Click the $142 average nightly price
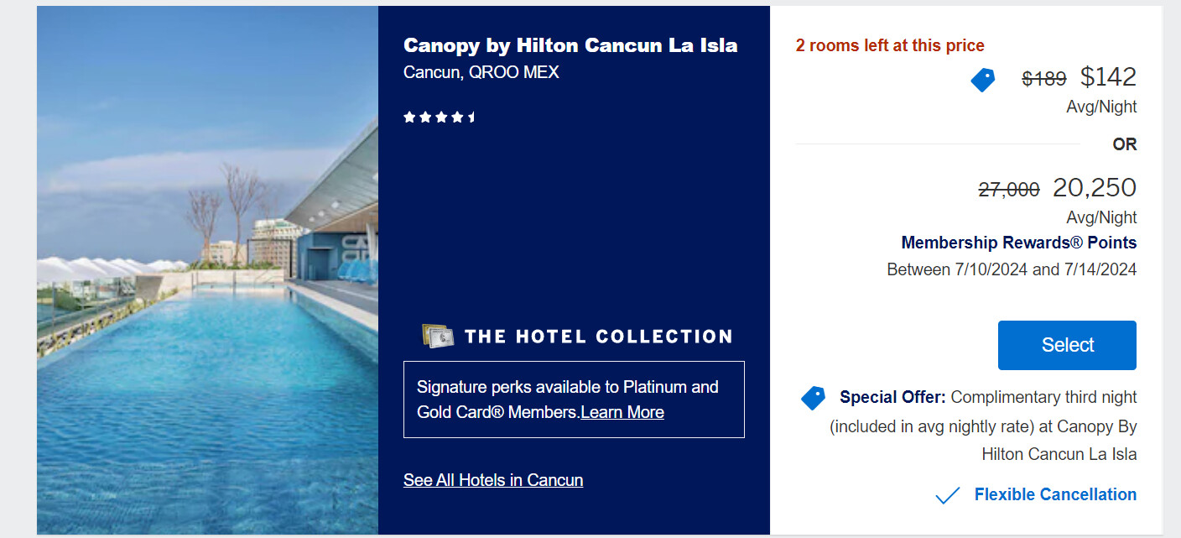Viewport: 1181px width, 538px height. coord(1108,77)
